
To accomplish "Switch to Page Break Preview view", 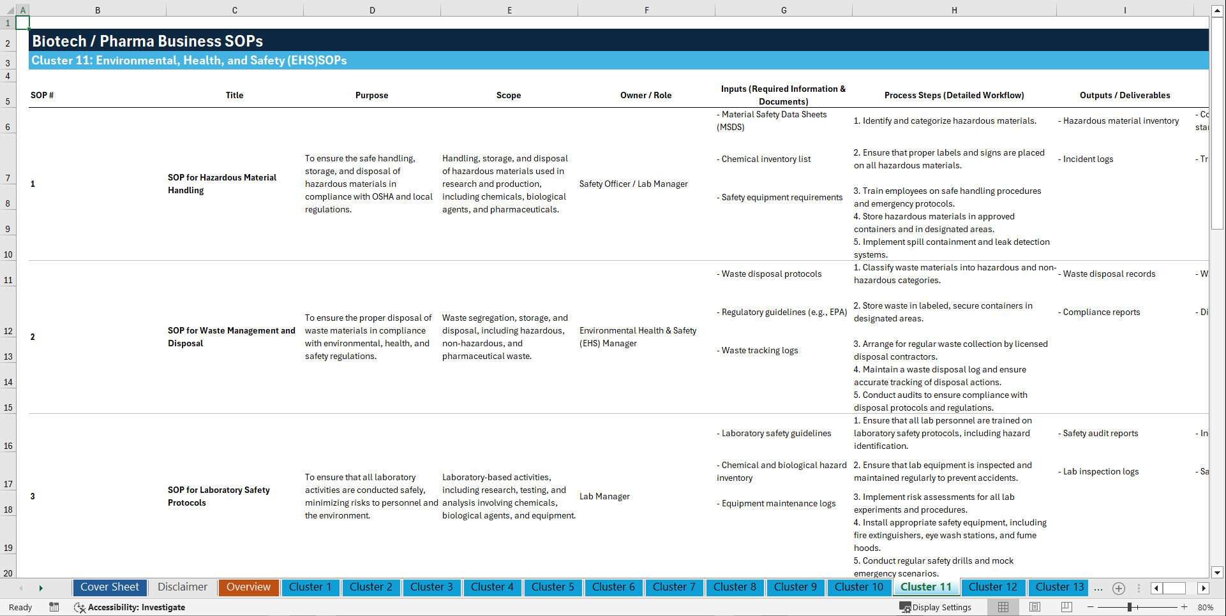I will pyautogui.click(x=1065, y=607).
